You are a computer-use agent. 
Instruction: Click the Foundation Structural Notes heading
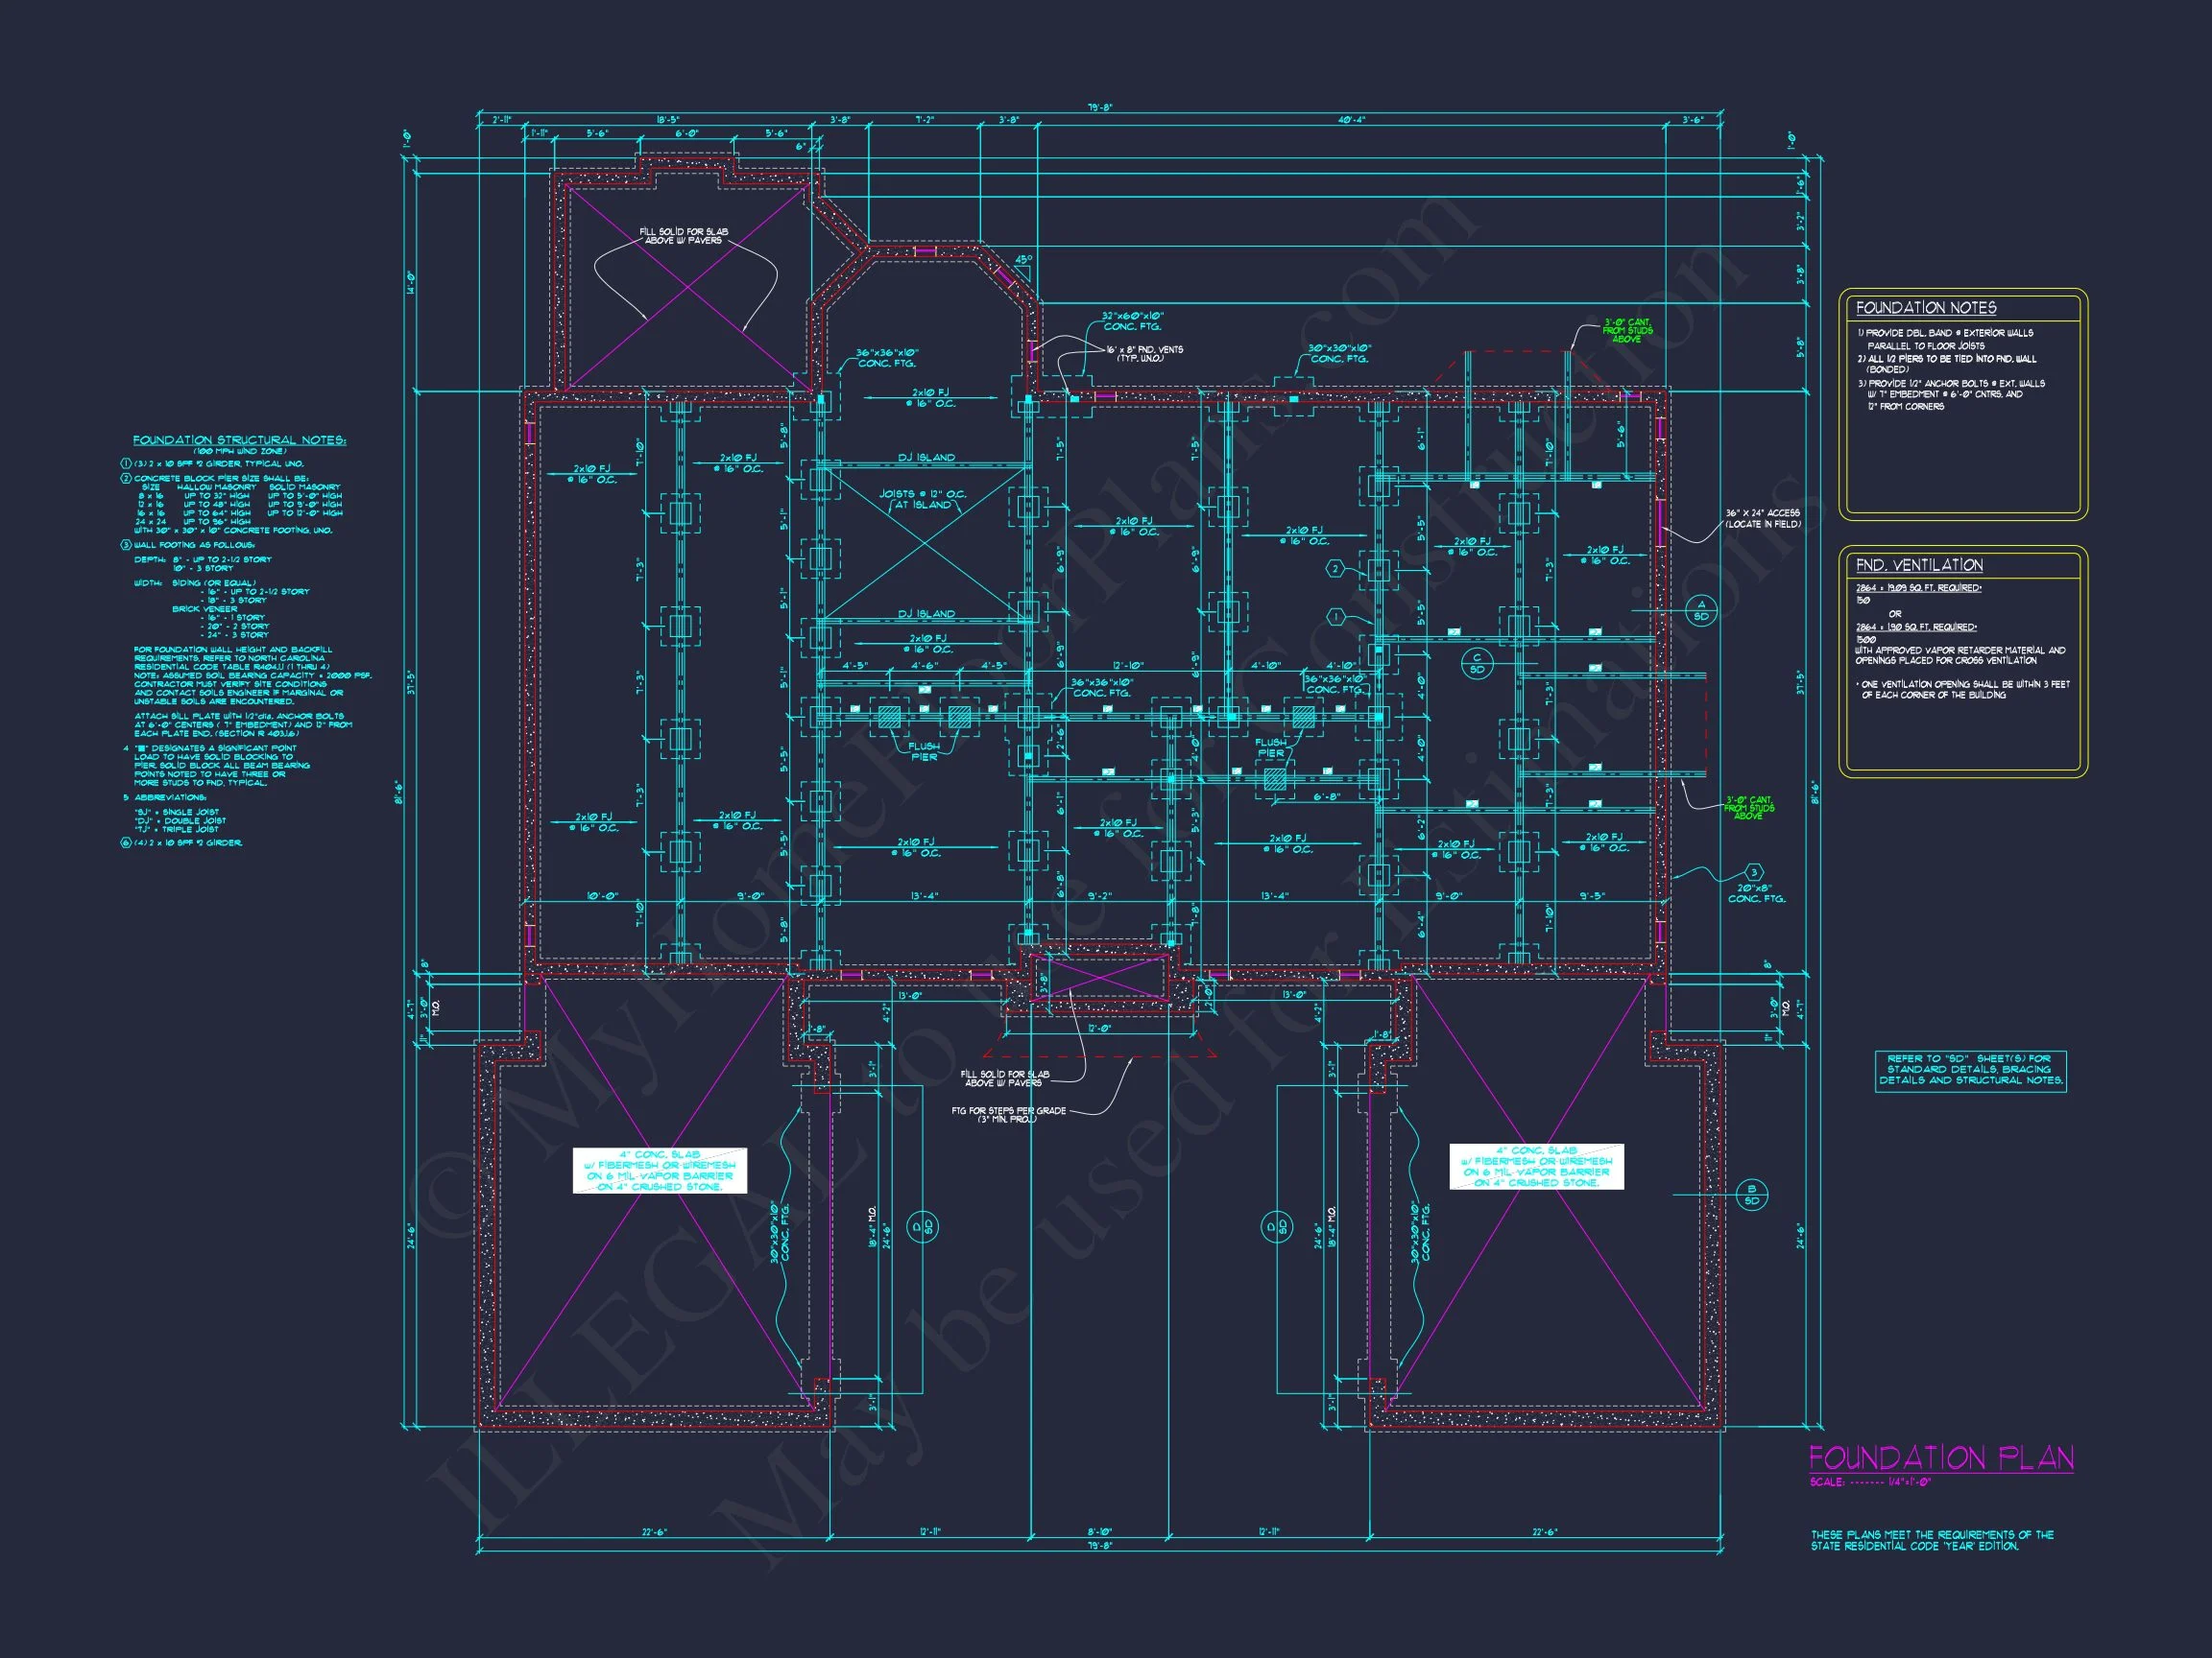tap(239, 439)
